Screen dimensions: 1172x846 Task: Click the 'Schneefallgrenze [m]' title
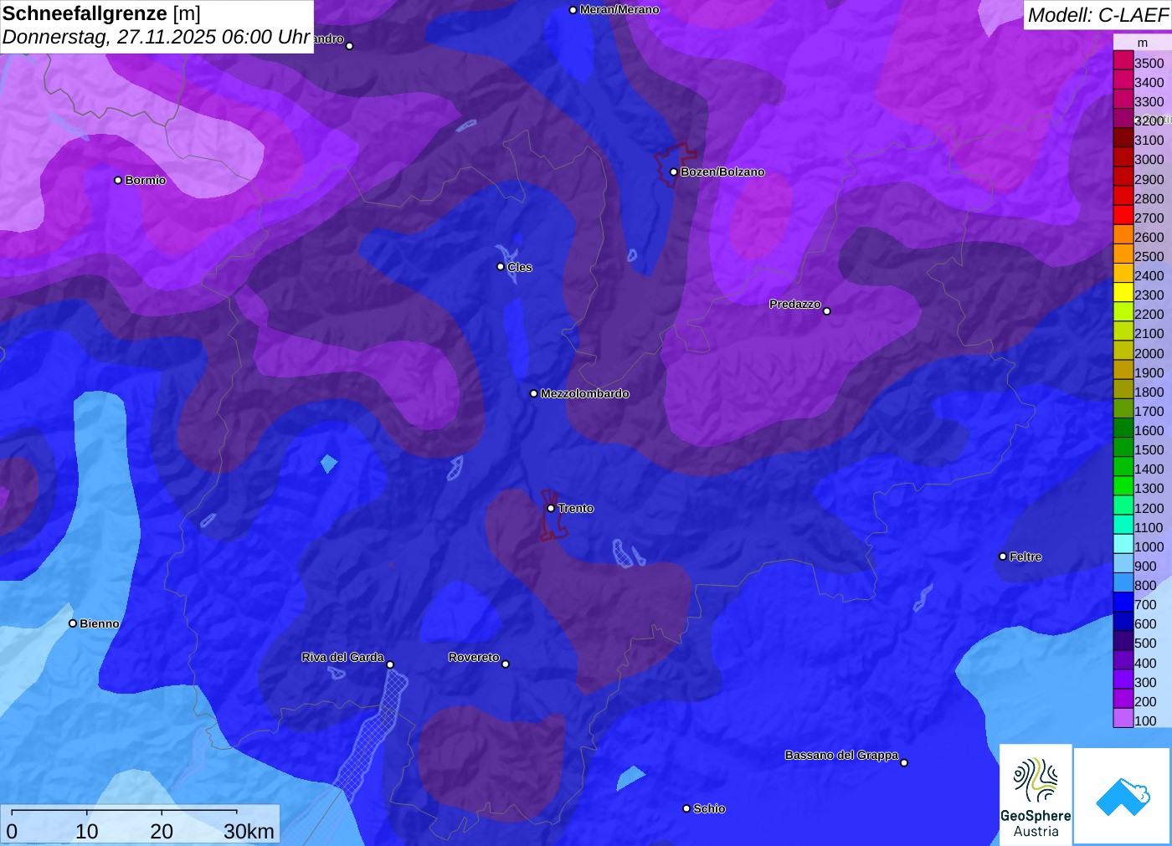102,14
